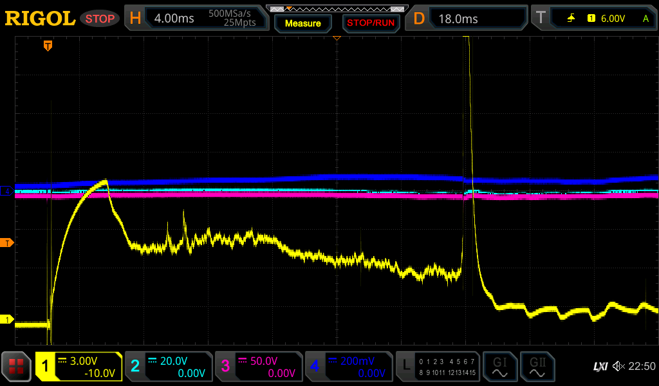Open the function navigation menu icon
Screen dimensions: 659x386
[x=16, y=367]
